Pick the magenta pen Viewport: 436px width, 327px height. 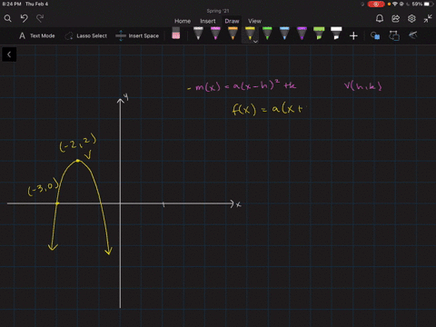215,34
